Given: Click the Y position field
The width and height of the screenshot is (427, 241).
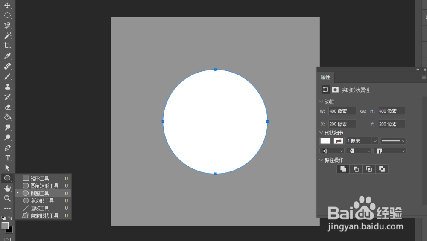Looking at the screenshot, I should pyautogui.click(x=392, y=124).
